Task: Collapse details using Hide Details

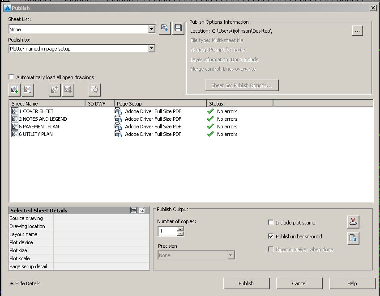Action: pyautogui.click(x=24, y=283)
